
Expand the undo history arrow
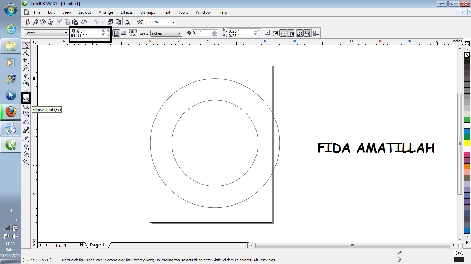coord(90,22)
